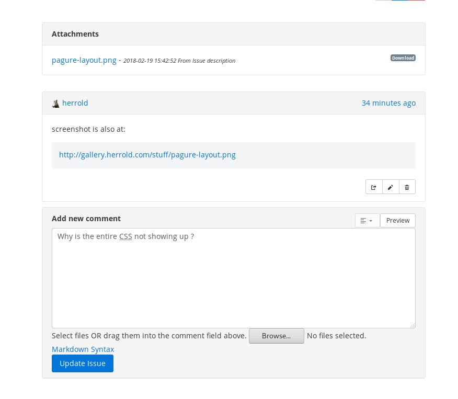Image resolution: width=458 pixels, height=399 pixels.
Task: Open the Markdown Syntax help link
Action: [x=83, y=349]
